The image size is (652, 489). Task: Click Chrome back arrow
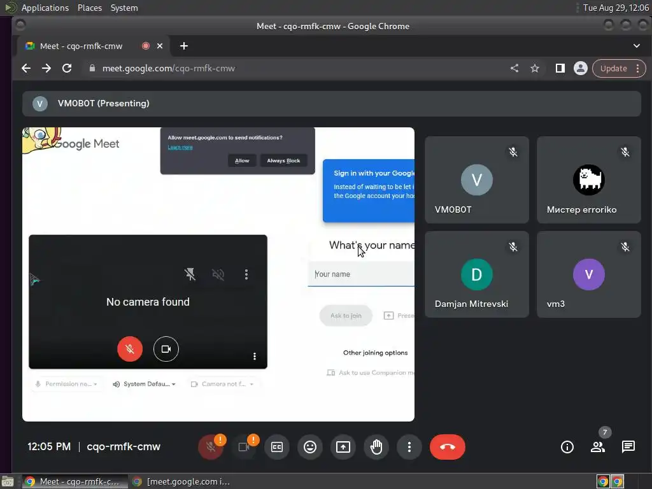pos(26,68)
